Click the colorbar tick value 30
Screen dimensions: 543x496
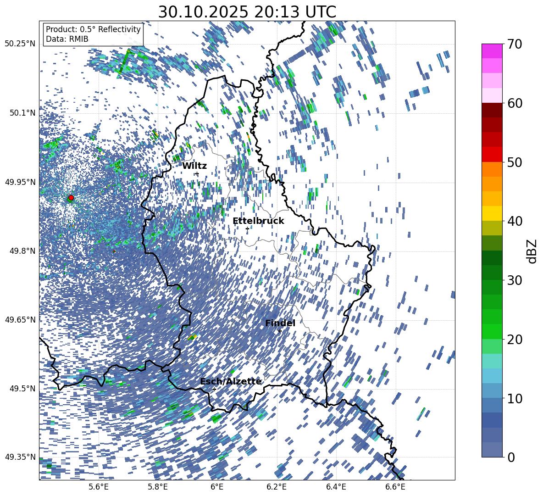(x=515, y=280)
